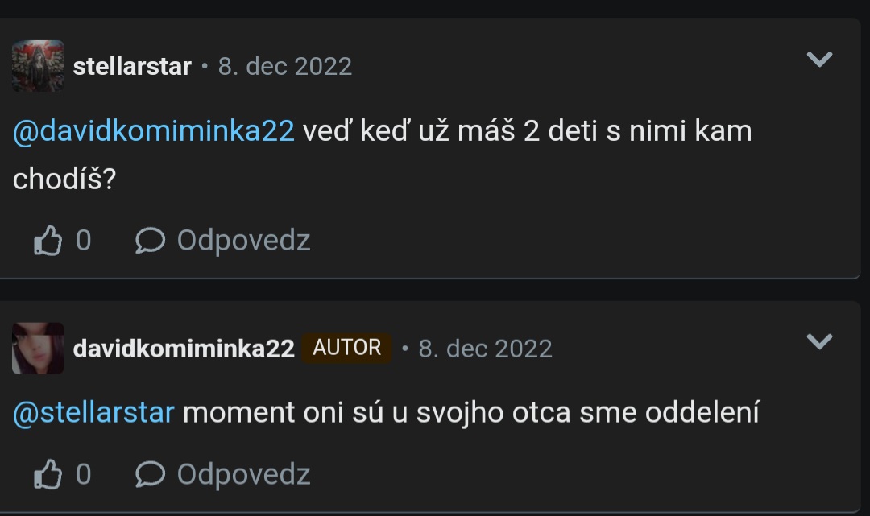
Task: Follow the @stellarstar mention link
Action: (93, 413)
